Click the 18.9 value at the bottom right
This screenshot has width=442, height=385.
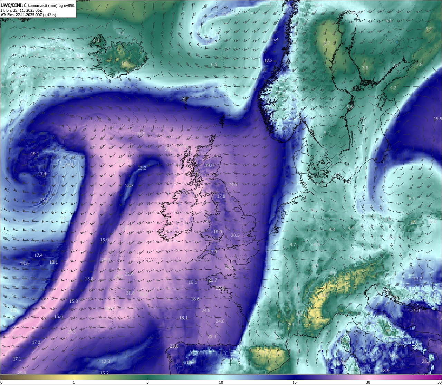tap(385, 371)
